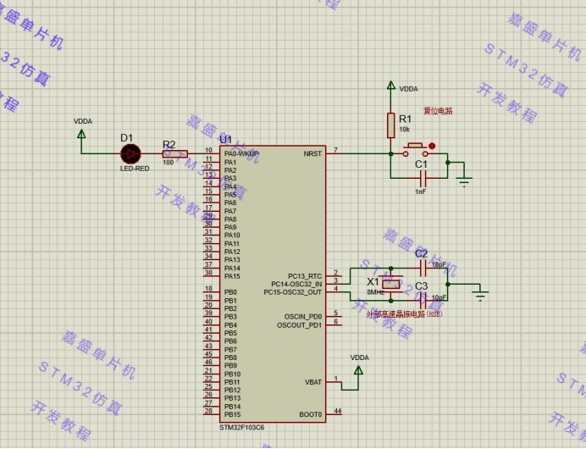Click pin number 44 at BOOT0
Viewport: 586px width, 449px height.
[x=338, y=411]
